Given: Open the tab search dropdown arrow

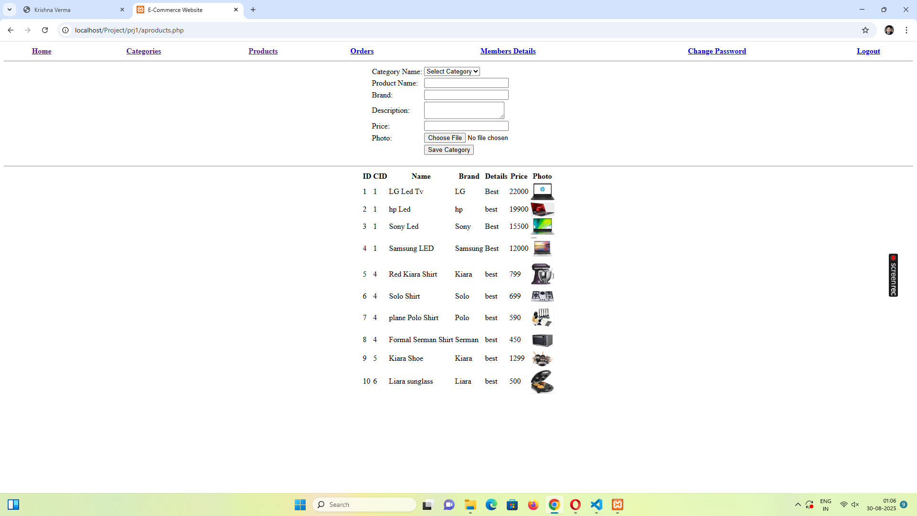Looking at the screenshot, I should [10, 10].
